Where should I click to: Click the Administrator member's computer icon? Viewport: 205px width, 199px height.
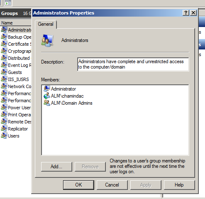pos(47,89)
